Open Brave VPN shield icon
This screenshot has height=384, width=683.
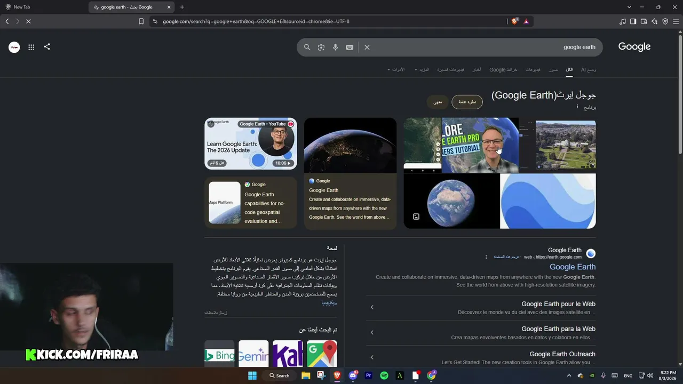[665, 21]
